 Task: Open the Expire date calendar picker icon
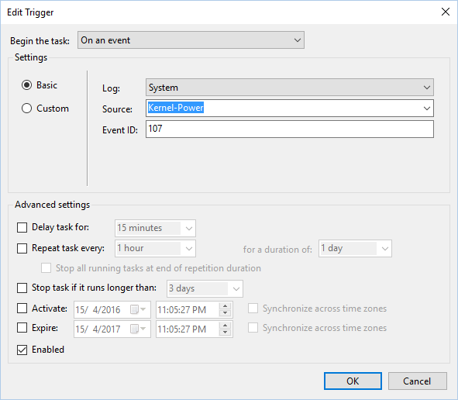point(138,329)
